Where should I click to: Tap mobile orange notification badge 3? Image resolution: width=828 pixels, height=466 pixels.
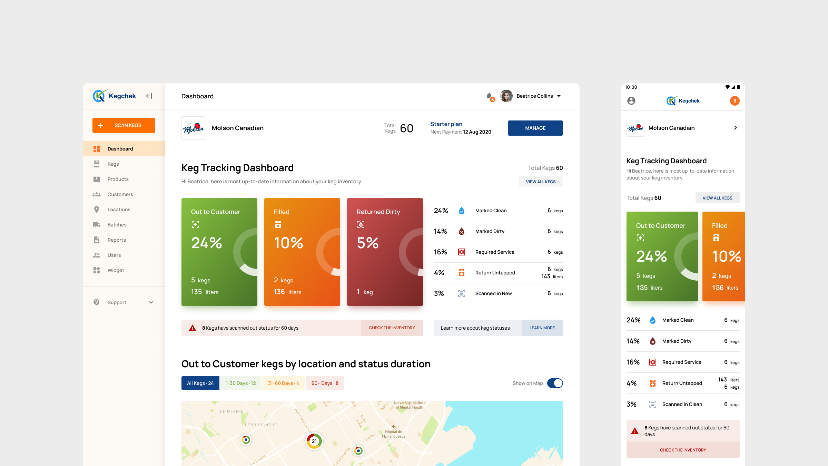click(735, 101)
